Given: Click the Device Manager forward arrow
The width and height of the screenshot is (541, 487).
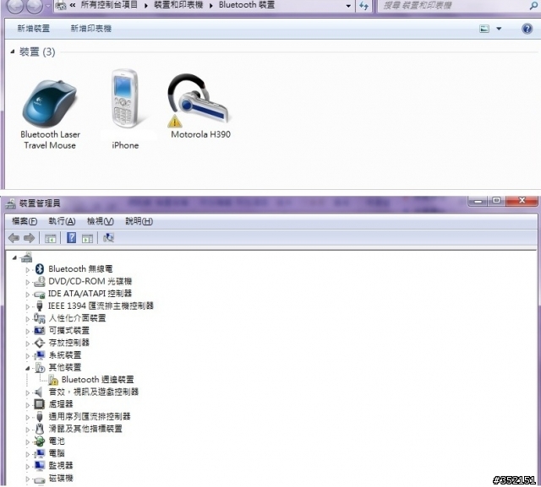Looking at the screenshot, I should [30, 238].
